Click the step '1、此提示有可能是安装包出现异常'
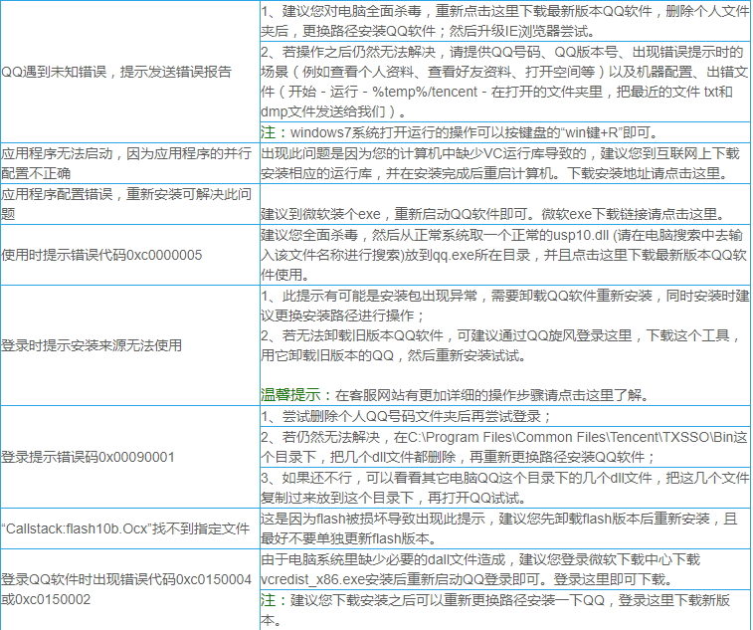This screenshot has height=630, width=753. 505,306
